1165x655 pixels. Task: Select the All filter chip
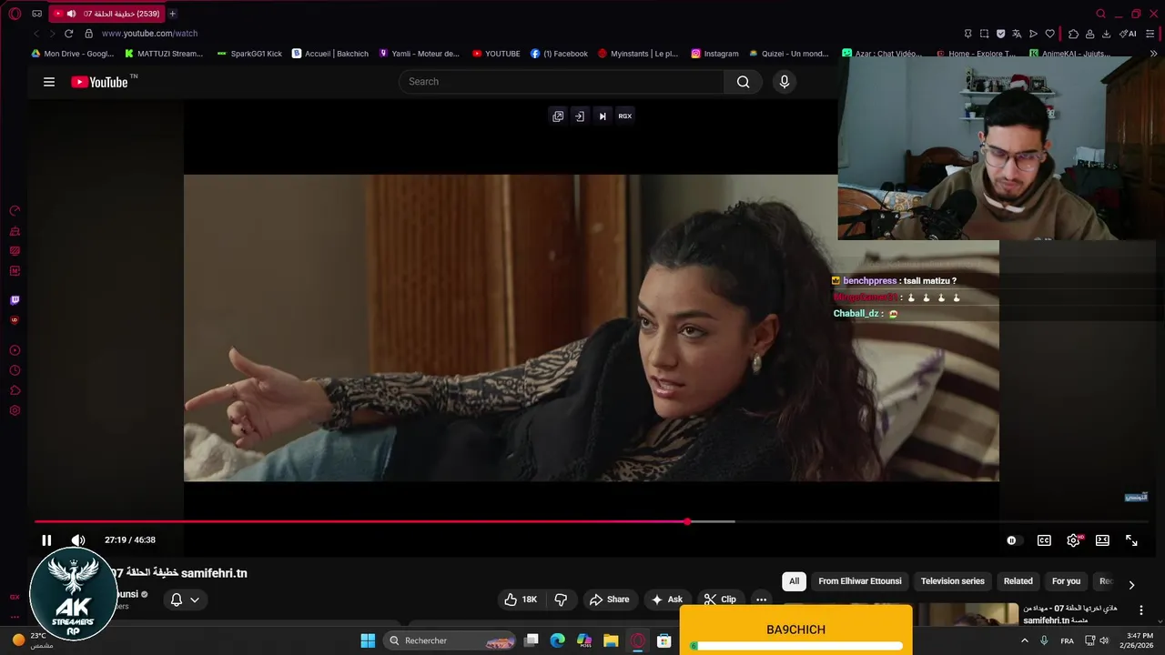coord(794,581)
